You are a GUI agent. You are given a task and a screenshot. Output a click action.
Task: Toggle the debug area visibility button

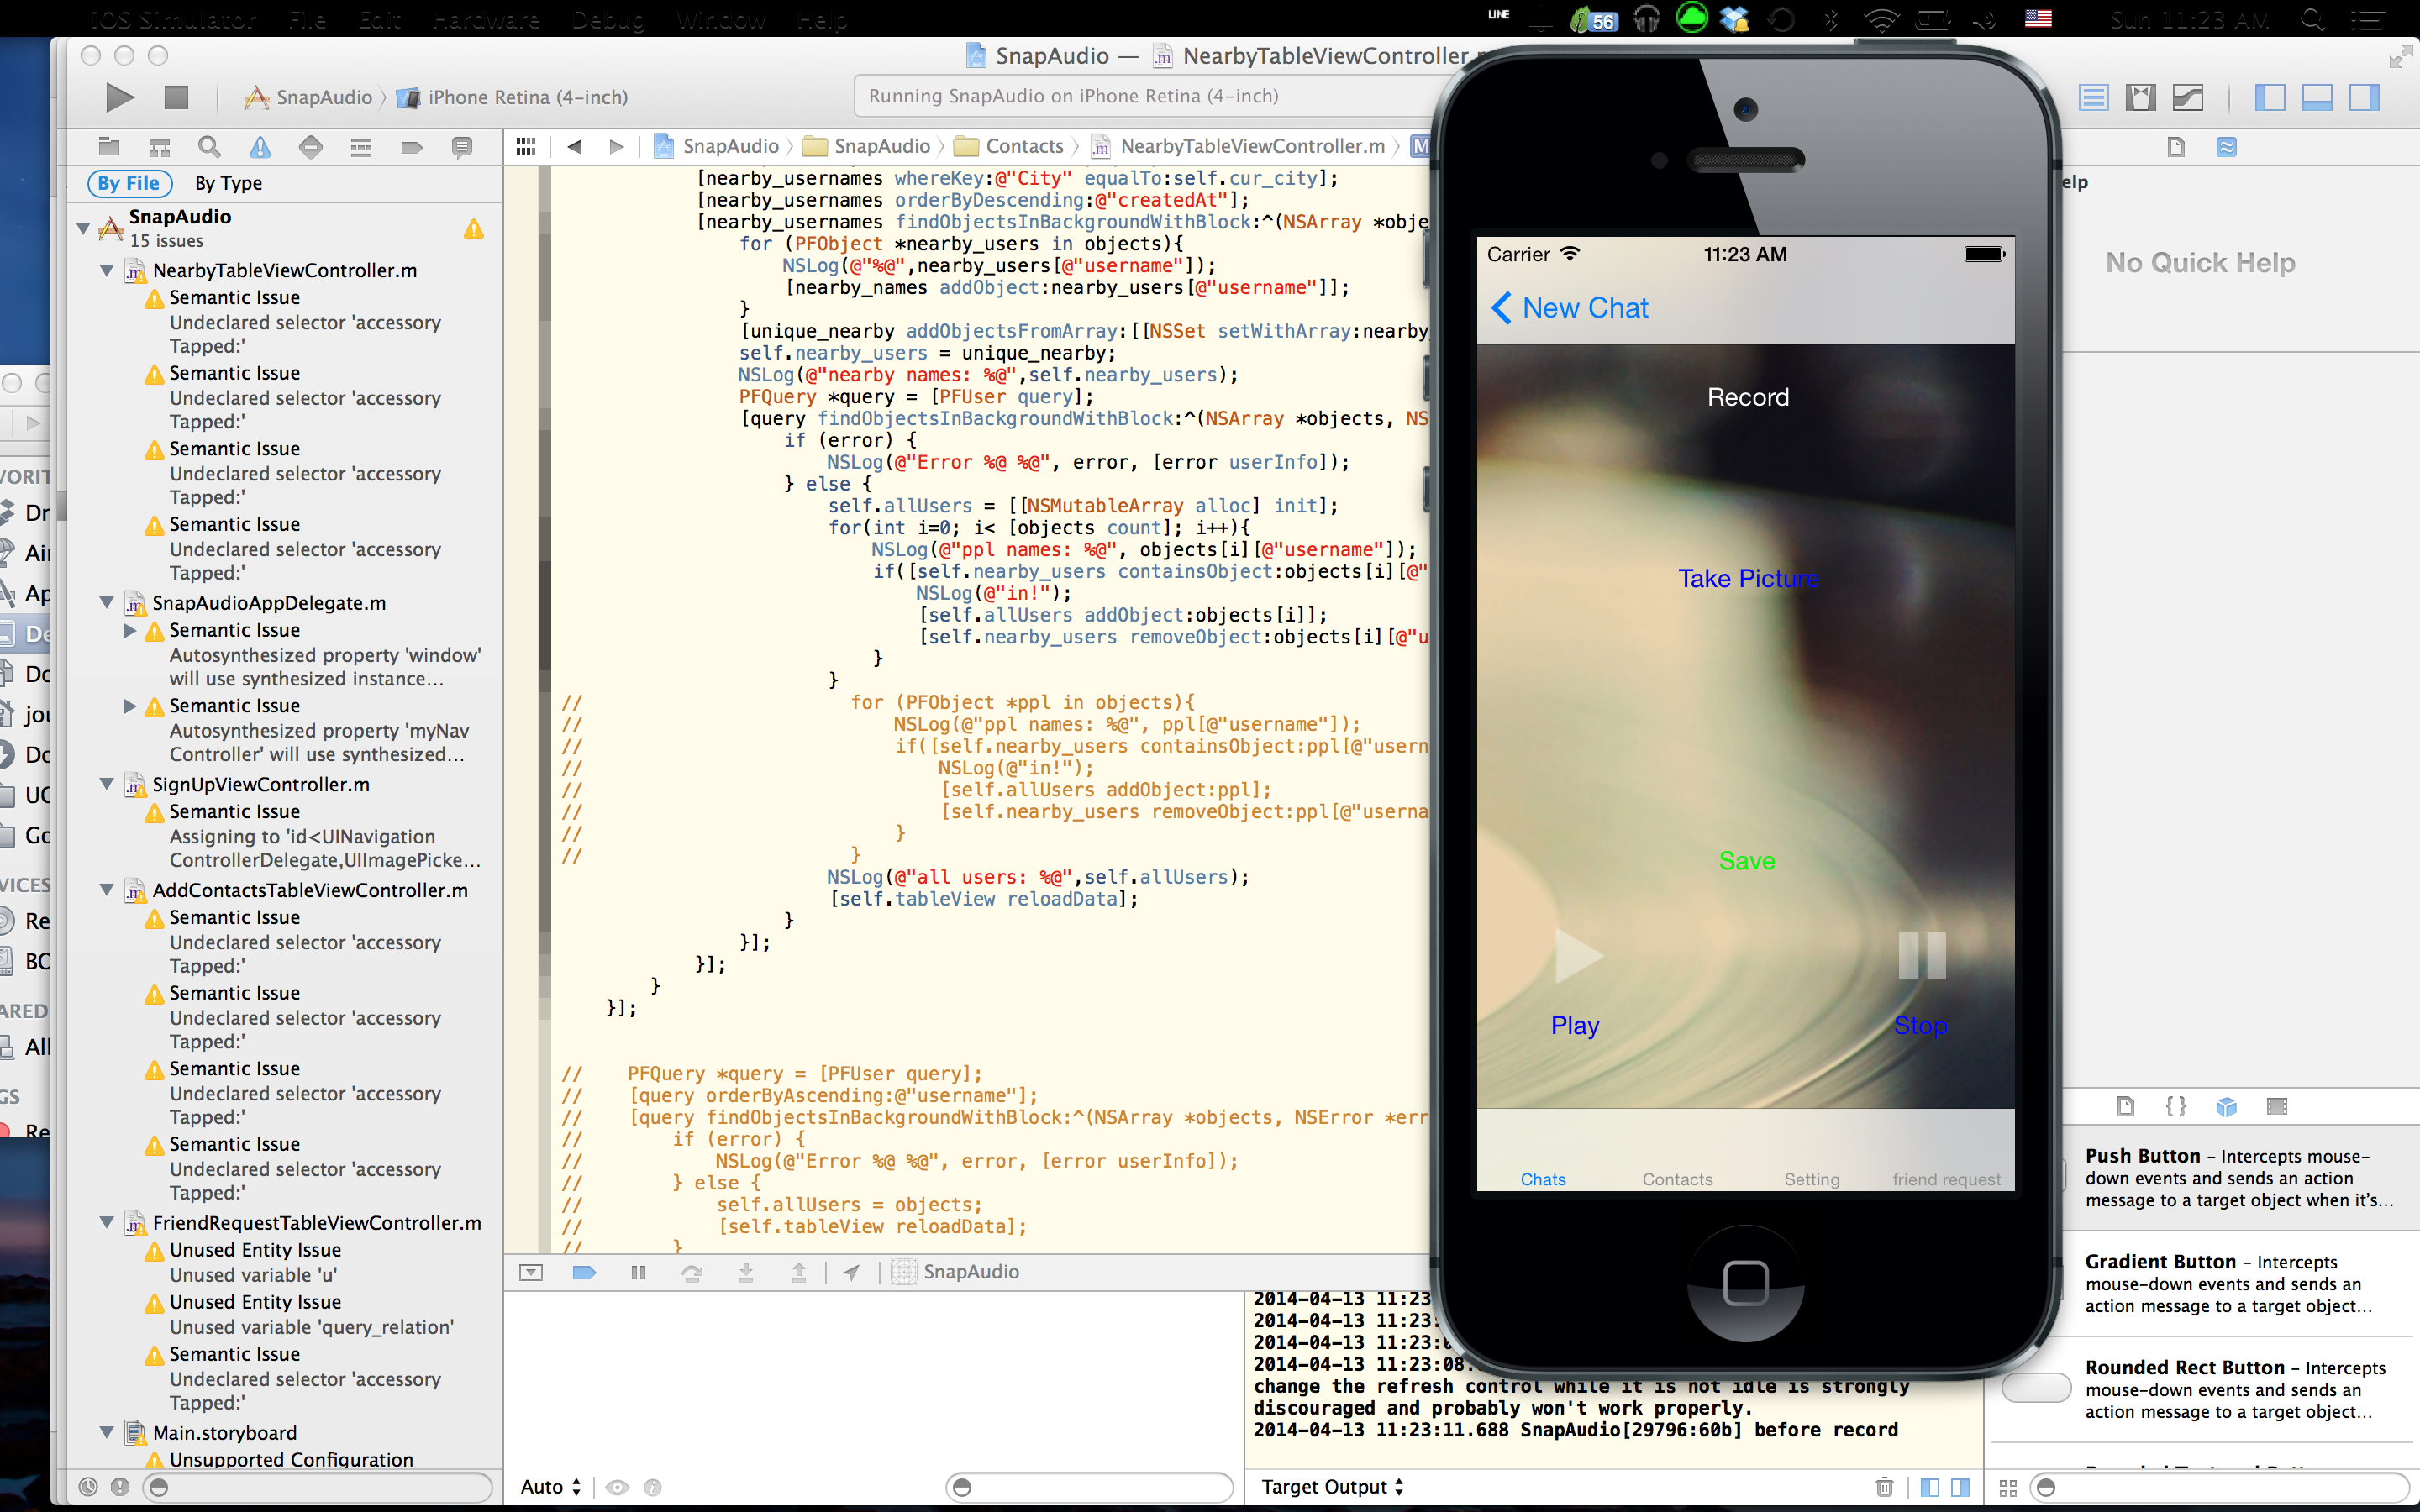click(2316, 97)
